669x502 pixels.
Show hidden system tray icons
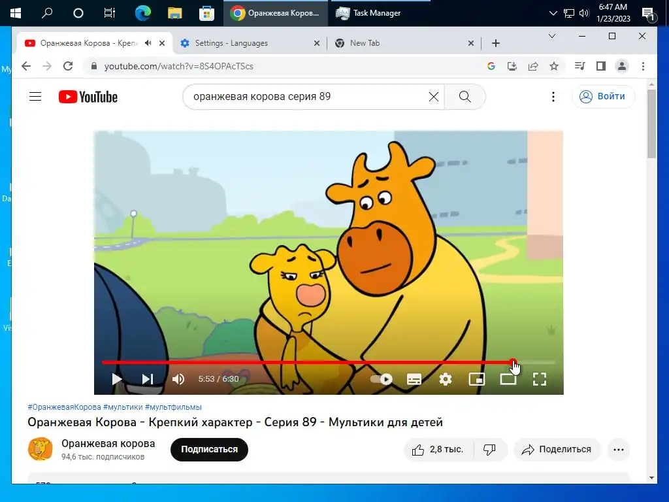(x=553, y=13)
